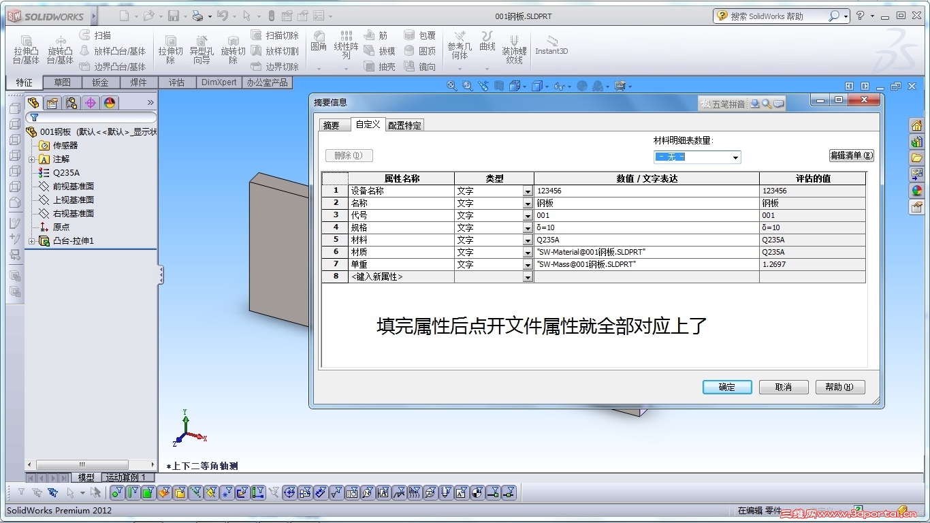
Task: Open the 参考几何体 reference geometry tool
Action: (x=460, y=46)
